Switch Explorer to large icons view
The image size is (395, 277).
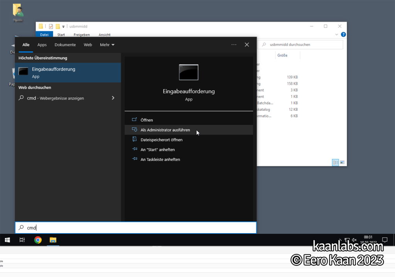[x=342, y=162]
